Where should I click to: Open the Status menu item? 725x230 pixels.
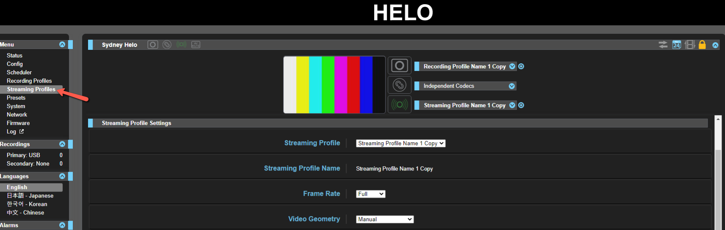pos(14,55)
